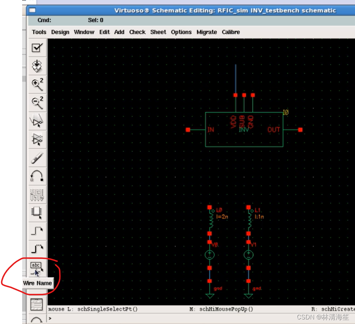Screen dimensions: 355x324
Task: Select the V1 voltage source symbol
Action: coord(249,255)
